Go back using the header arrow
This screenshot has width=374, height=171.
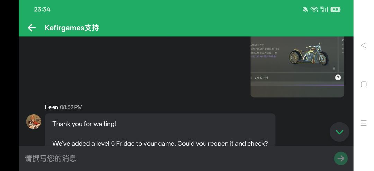pos(32,28)
